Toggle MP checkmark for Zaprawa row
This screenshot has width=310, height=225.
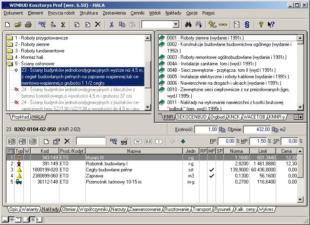[x=212, y=176]
